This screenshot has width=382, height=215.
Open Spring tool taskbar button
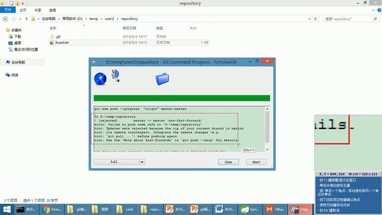click(x=250, y=210)
